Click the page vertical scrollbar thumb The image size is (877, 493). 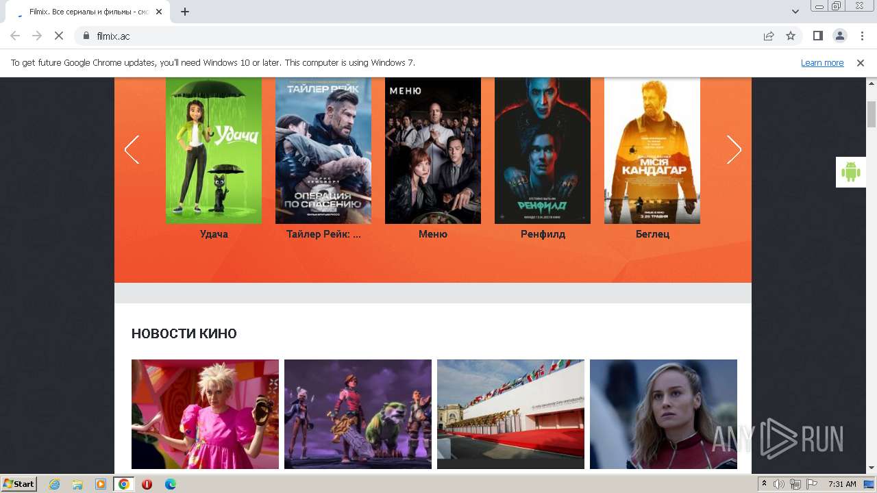point(872,114)
